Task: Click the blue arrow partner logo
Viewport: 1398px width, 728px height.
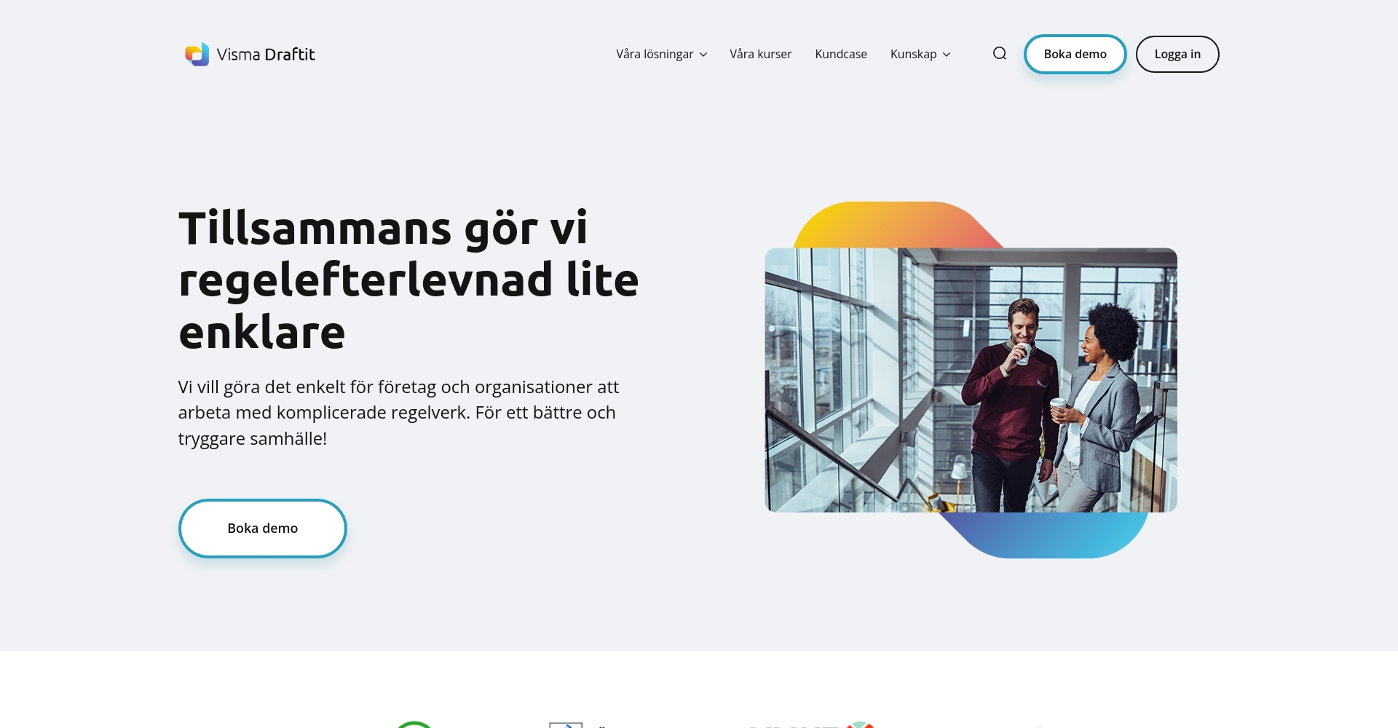Action: 566,725
